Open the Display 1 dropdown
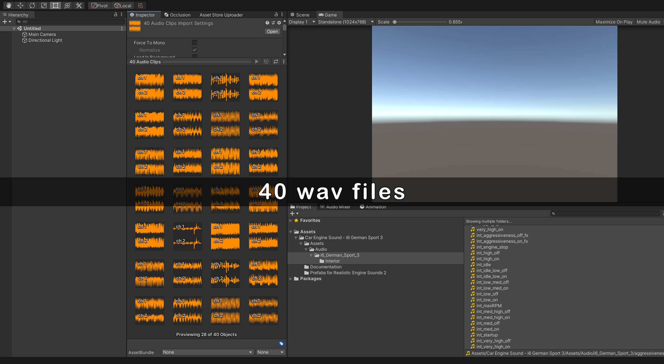 (x=302, y=22)
